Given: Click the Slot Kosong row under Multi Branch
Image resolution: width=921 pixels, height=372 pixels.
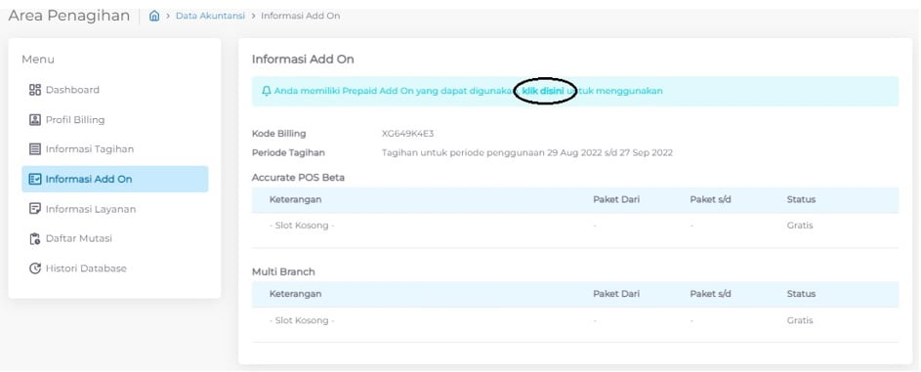Looking at the screenshot, I should coord(575,320).
